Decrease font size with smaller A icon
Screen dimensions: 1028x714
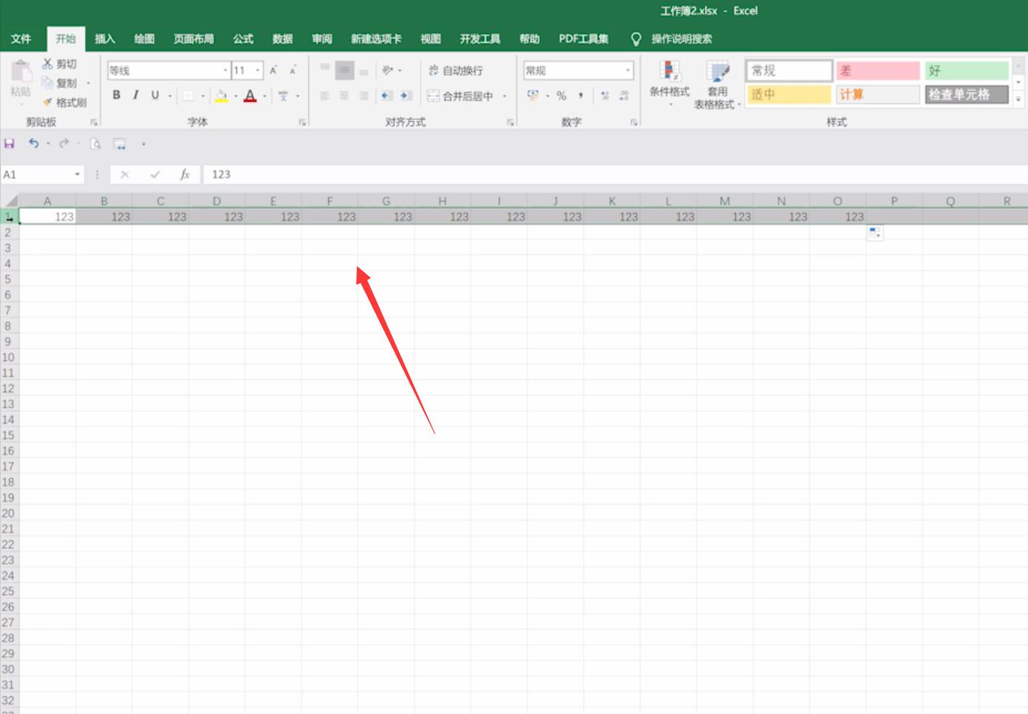pyautogui.click(x=293, y=70)
